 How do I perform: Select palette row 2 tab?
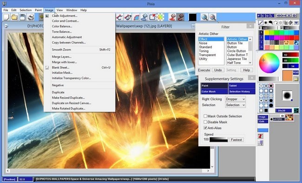tap(262, 38)
